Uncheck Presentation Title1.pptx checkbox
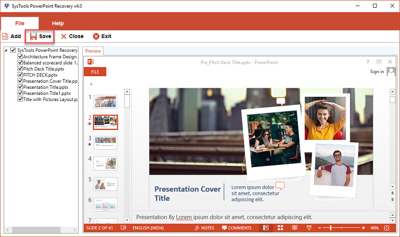 point(20,93)
